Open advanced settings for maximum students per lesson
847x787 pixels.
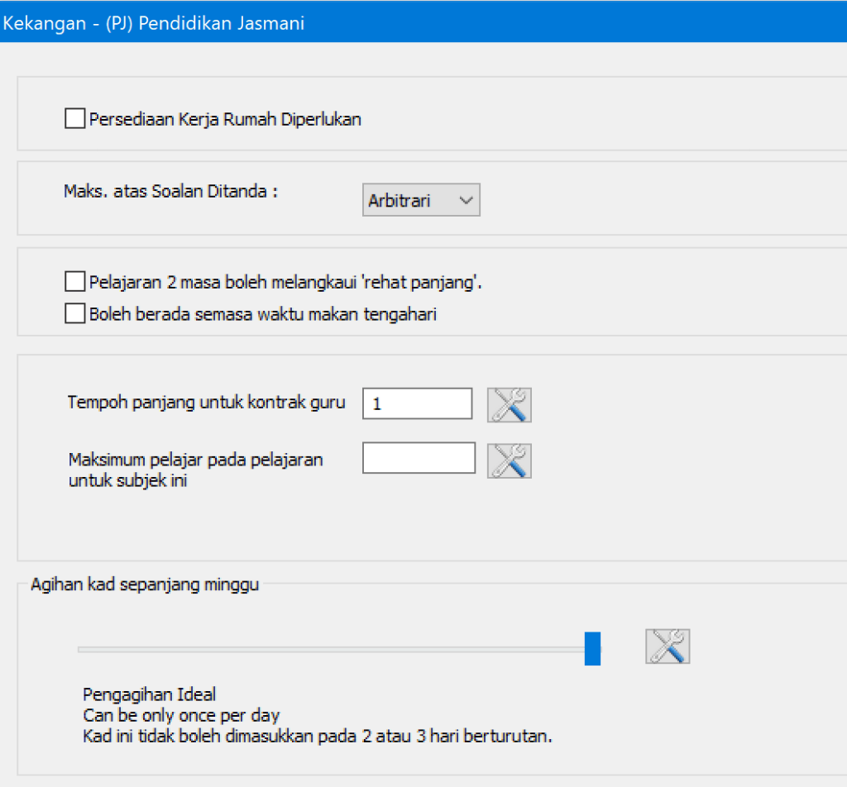tap(509, 460)
